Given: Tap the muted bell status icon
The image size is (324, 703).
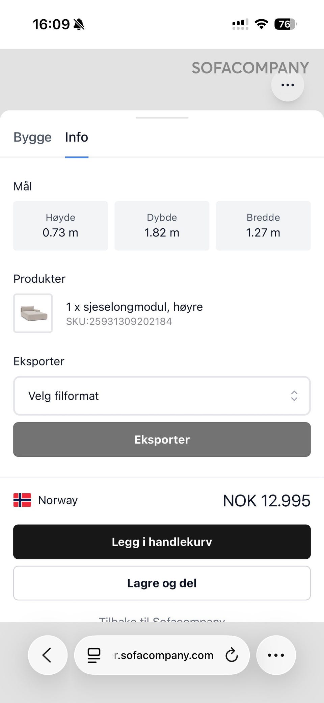Looking at the screenshot, I should click(79, 24).
